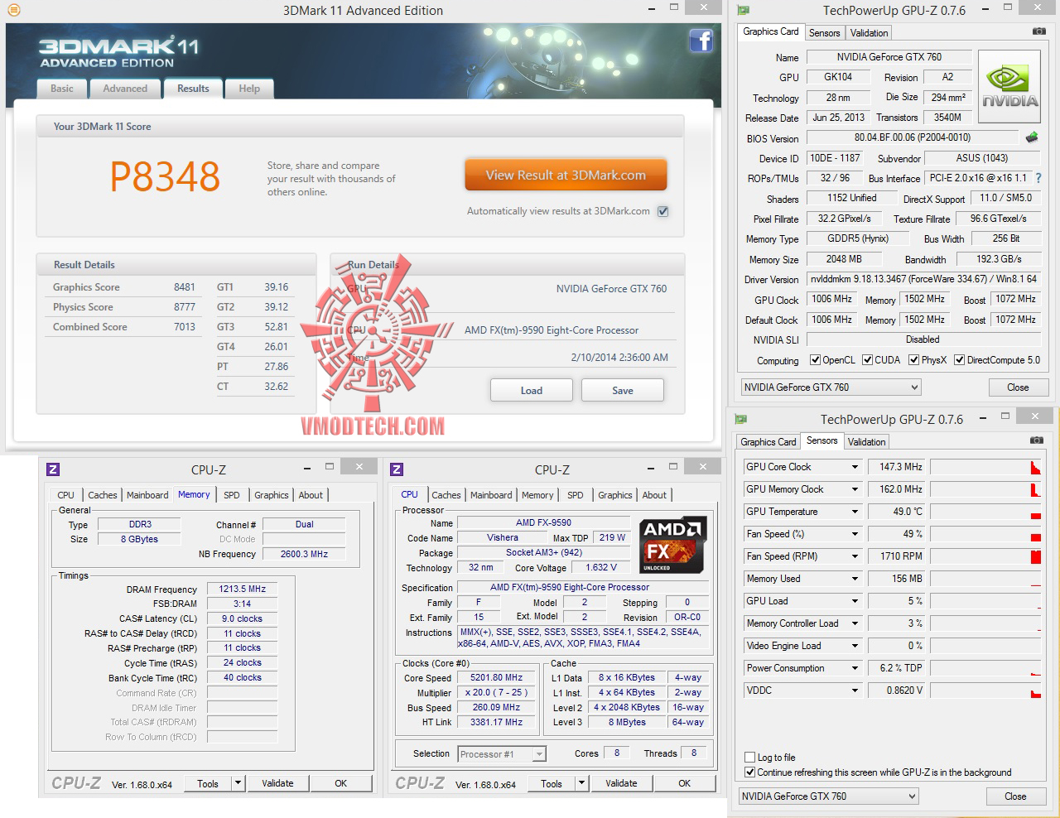The image size is (1060, 818).
Task: Open the Help tab in 3DMark 11
Action: click(x=249, y=89)
